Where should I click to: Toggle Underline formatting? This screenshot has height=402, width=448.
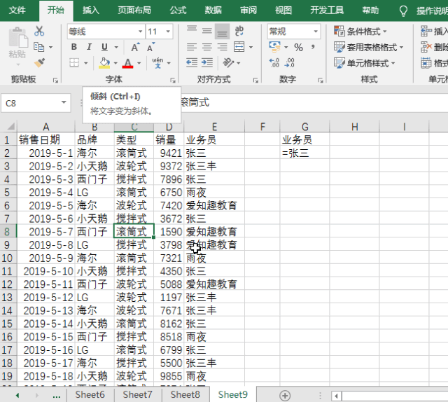[x=104, y=47]
